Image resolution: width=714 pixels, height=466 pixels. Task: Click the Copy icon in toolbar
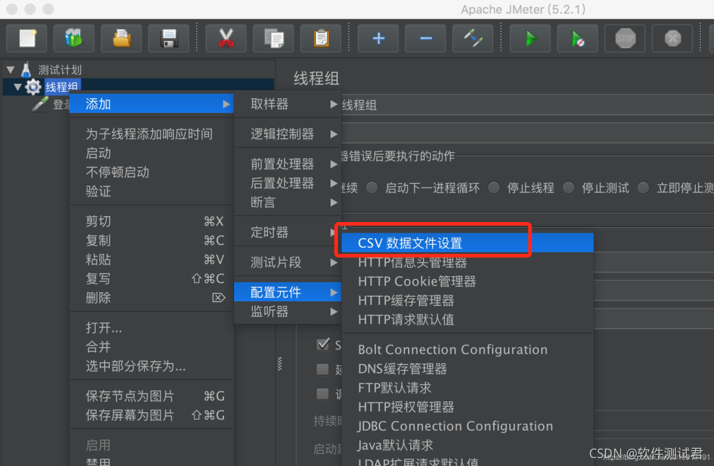274,38
